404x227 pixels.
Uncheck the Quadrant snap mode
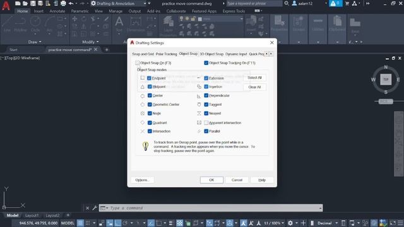pos(150,123)
